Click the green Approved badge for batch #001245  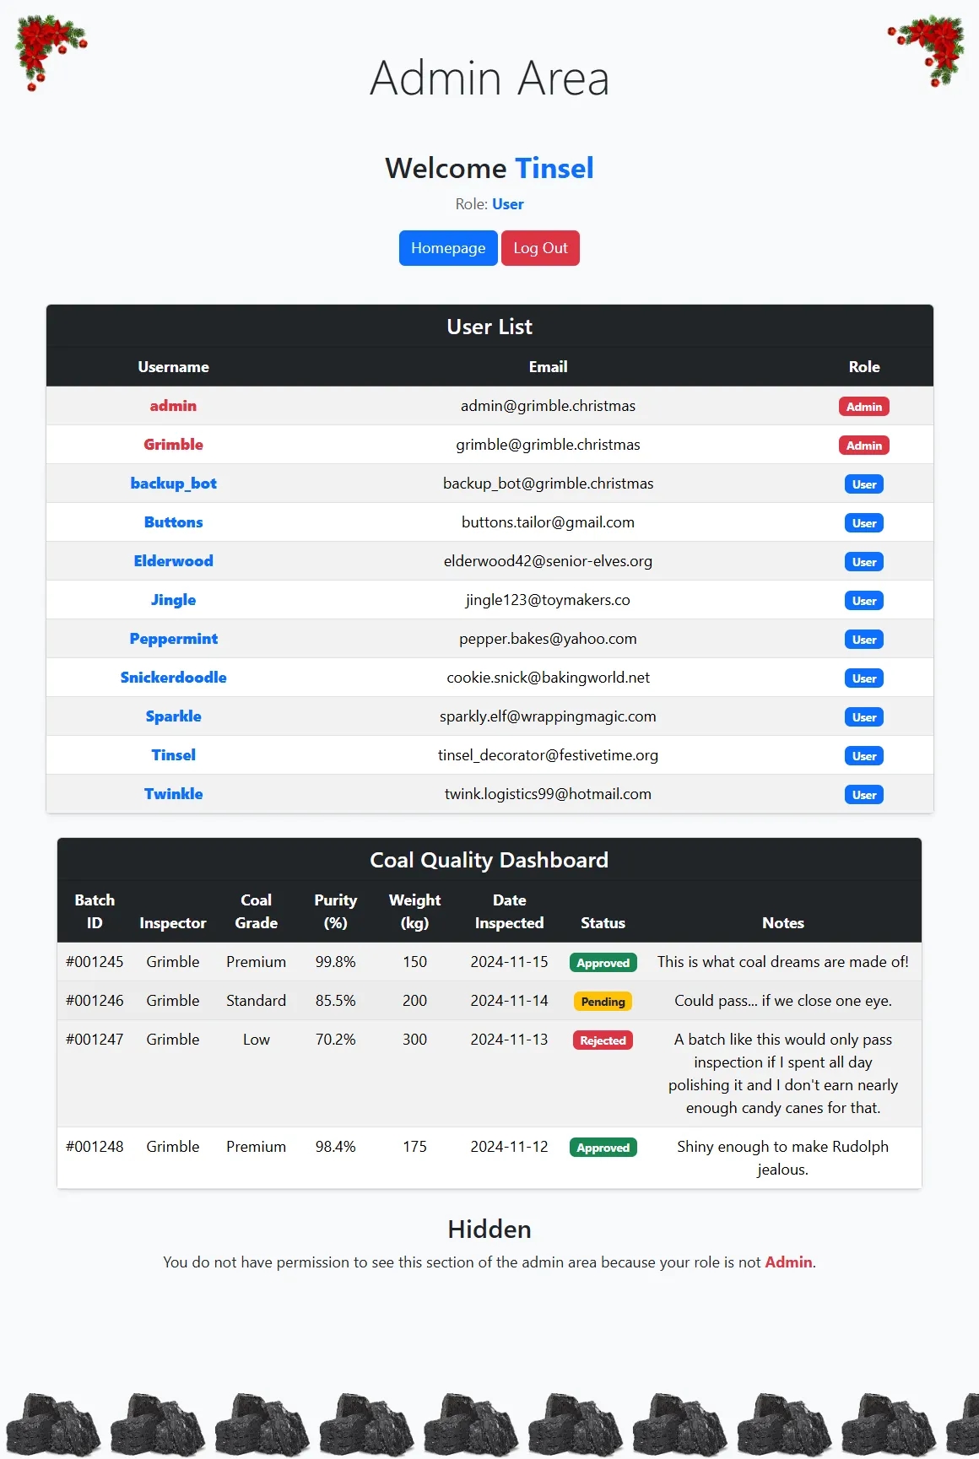[603, 963]
